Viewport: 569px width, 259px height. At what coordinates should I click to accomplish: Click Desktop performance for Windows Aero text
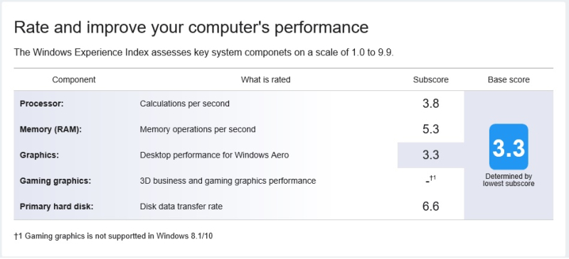pyautogui.click(x=215, y=155)
